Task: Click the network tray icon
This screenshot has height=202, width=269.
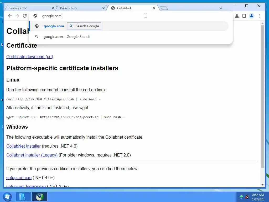Action: pos(241,197)
